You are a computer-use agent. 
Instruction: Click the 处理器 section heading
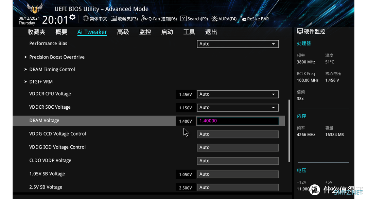[304, 43]
